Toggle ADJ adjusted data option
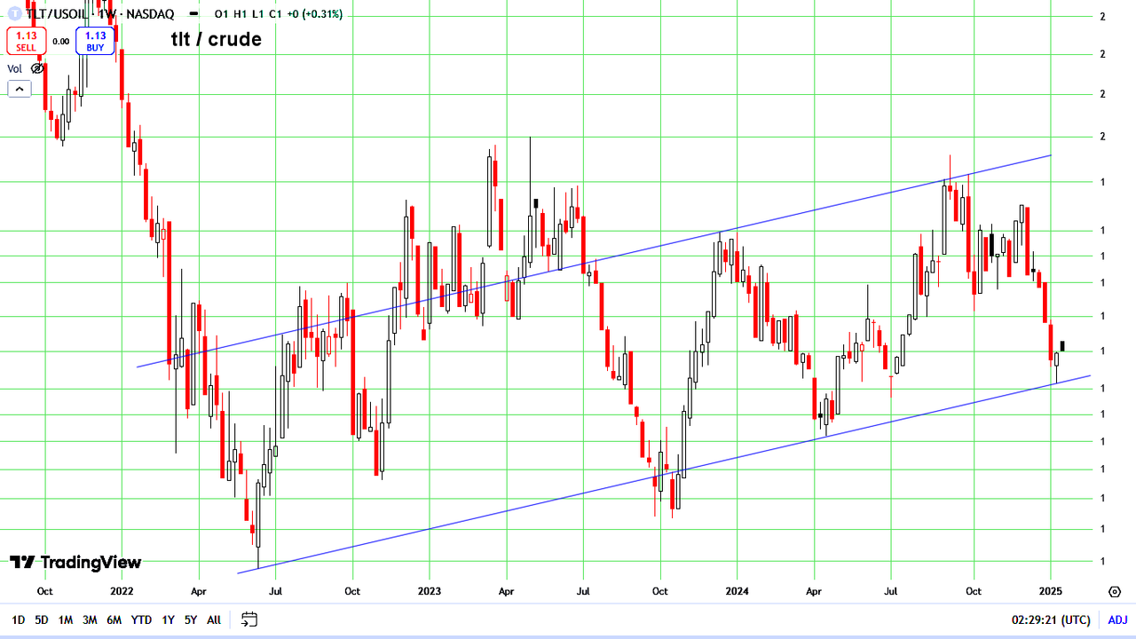This screenshot has width=1136, height=639. (x=1117, y=619)
